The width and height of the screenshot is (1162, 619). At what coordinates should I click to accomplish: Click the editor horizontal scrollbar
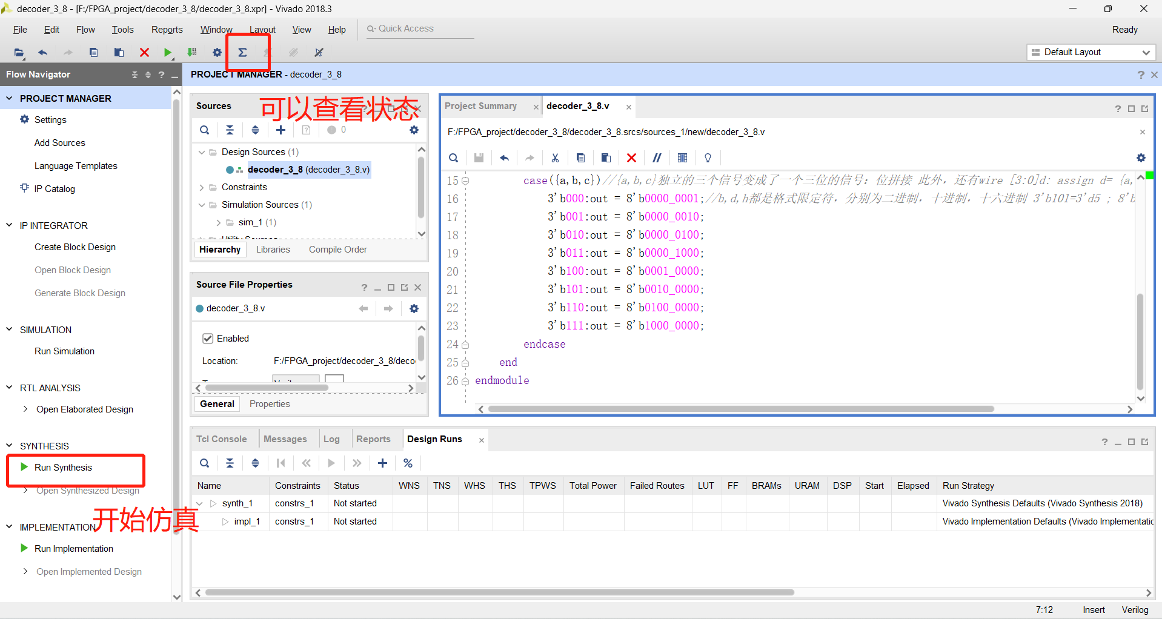[x=741, y=409]
